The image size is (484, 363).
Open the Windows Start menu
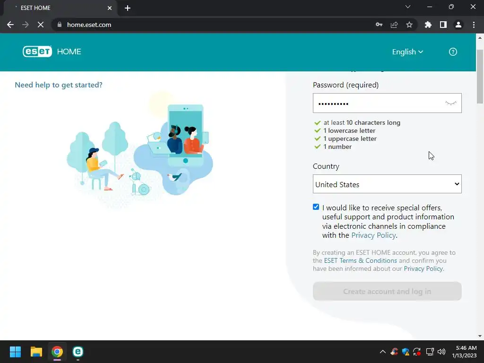(15, 352)
